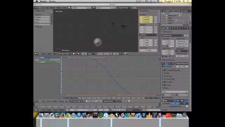Open the File menu in Blender header
Viewport: 225px width, 127px height.
coord(43,8)
